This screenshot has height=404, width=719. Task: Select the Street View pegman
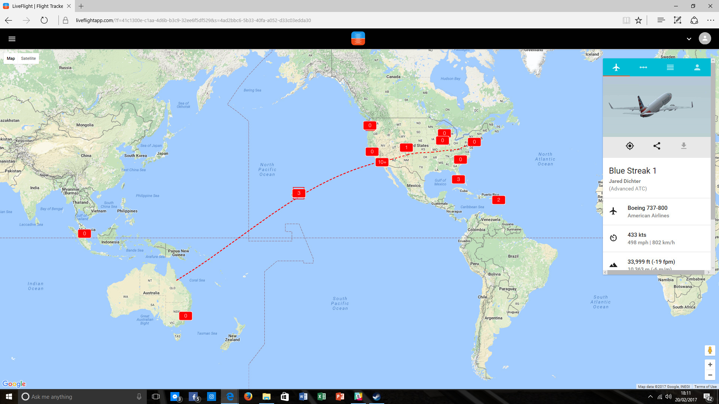710,351
